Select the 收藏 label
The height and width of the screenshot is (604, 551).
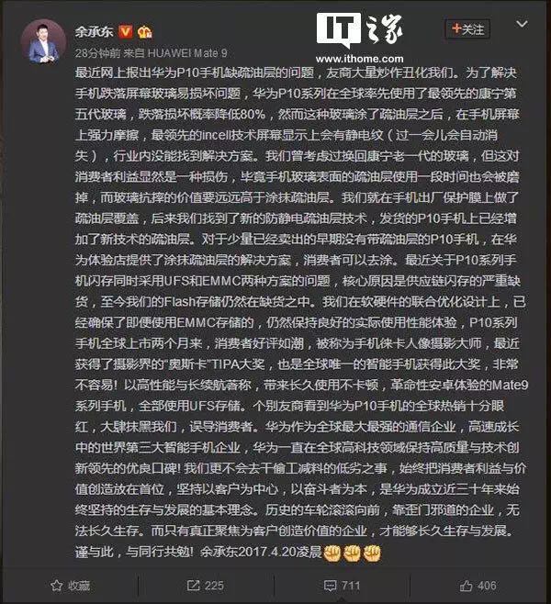click(79, 586)
